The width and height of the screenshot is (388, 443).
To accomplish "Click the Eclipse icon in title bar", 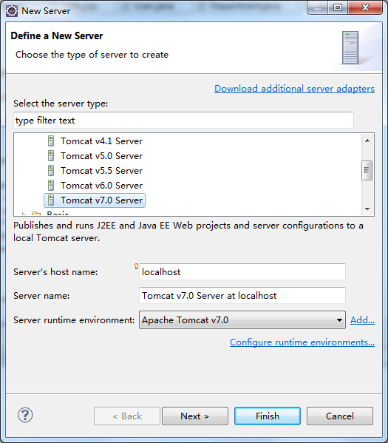I will 12,11.
